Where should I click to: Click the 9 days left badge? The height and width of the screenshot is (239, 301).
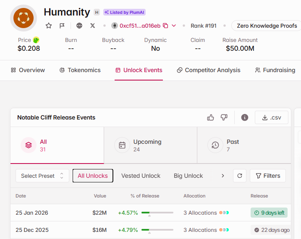(269, 213)
